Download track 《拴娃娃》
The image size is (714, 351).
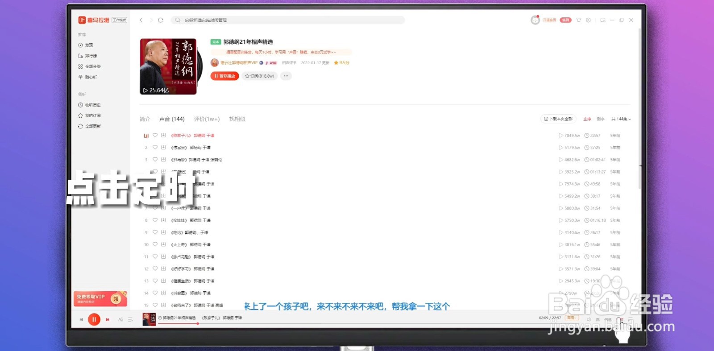pyautogui.click(x=163, y=220)
